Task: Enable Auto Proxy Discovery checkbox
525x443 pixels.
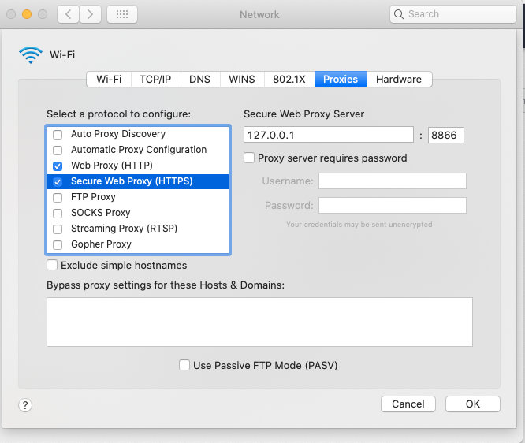Action: (58, 134)
